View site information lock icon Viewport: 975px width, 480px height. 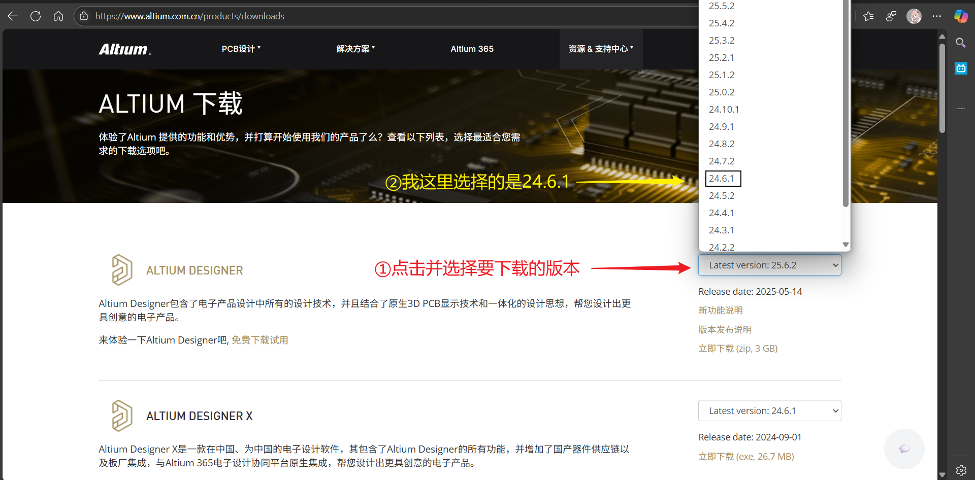tap(84, 16)
